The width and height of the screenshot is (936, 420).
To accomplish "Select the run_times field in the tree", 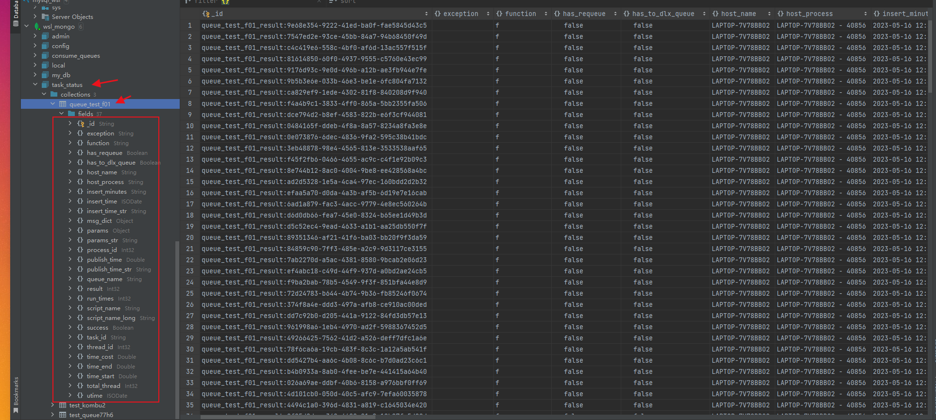I will 100,298.
